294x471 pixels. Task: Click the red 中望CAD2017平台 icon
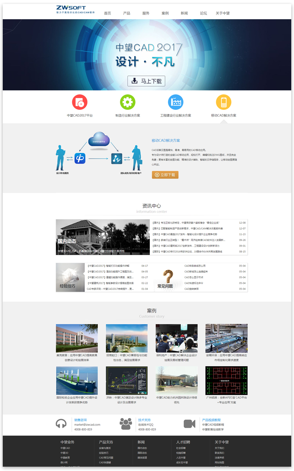tap(80, 102)
